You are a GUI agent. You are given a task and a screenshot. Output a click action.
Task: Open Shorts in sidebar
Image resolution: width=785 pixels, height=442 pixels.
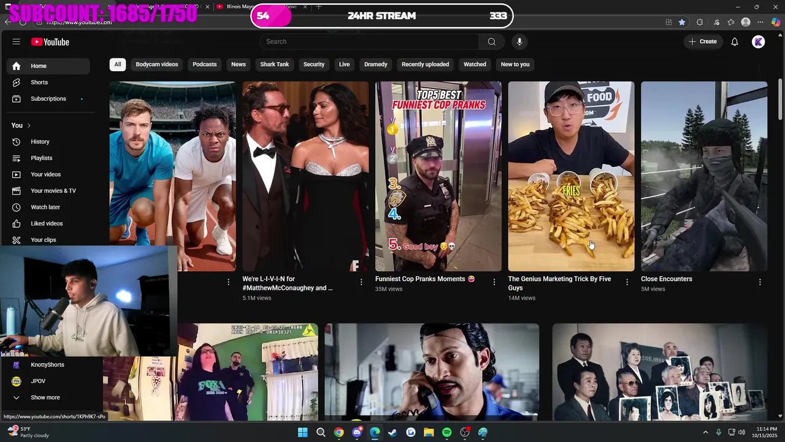coord(48,82)
